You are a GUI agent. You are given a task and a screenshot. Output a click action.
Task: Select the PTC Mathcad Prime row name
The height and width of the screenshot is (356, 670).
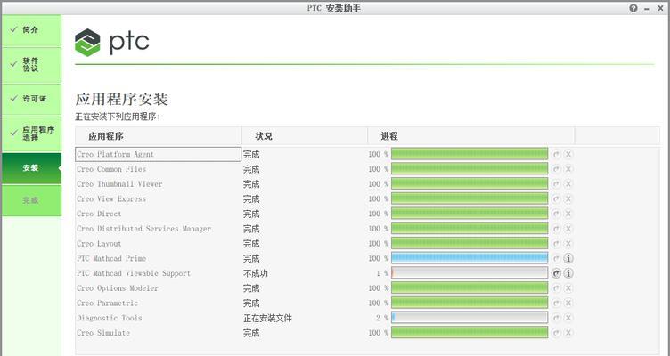pos(111,258)
